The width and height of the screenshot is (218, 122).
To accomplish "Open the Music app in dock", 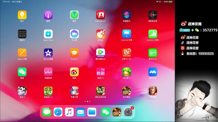I will [69, 112].
